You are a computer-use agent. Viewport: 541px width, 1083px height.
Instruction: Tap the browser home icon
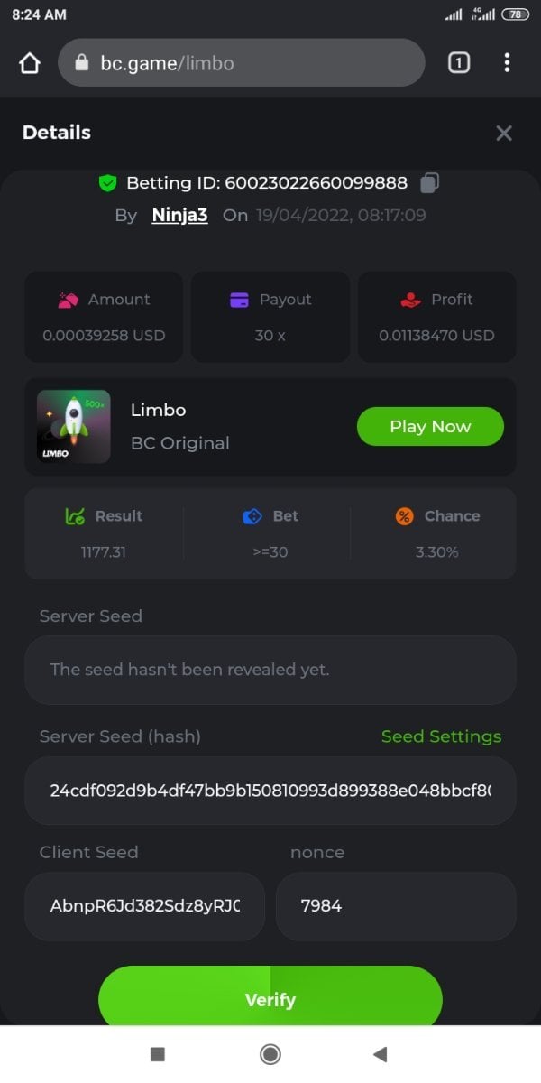(30, 63)
